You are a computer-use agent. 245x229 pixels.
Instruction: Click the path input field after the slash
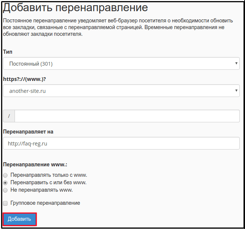(x=127, y=116)
